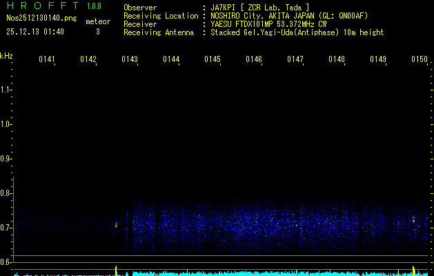Click the HROFFT title text
The image size is (434, 276).
(41, 7)
